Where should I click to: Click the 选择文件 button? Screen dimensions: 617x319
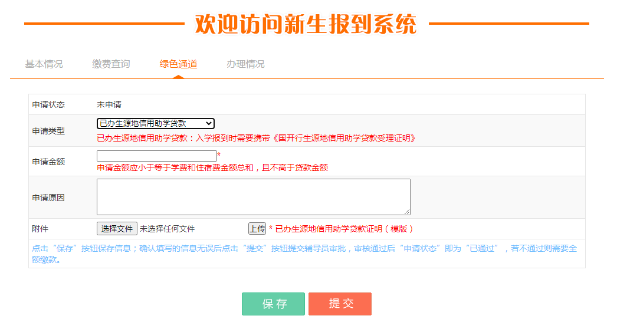click(117, 229)
